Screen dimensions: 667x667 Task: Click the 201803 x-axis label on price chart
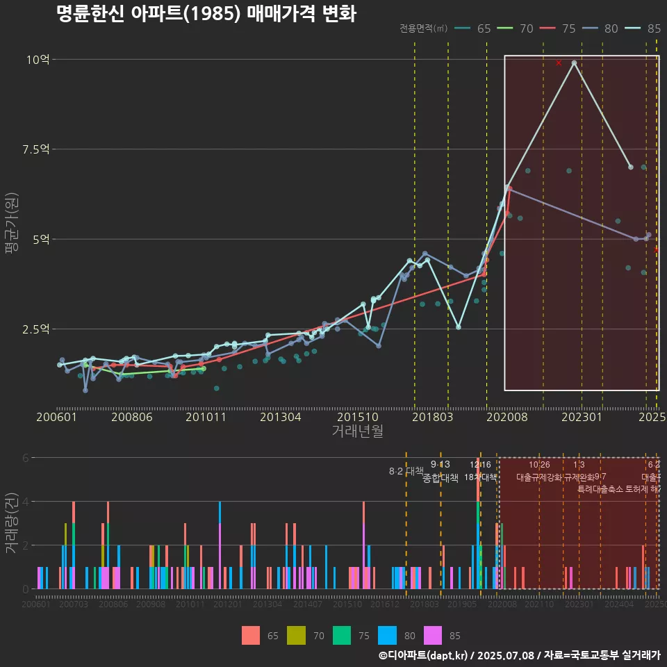[433, 417]
